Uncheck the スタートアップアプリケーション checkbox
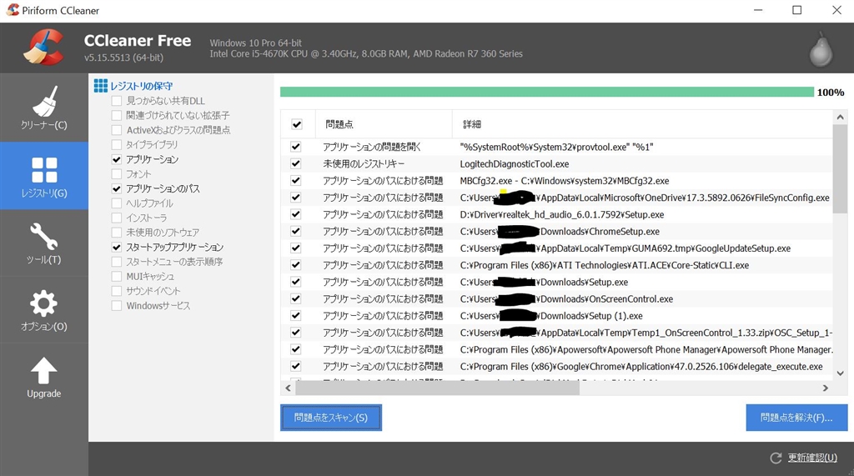The image size is (854, 476). point(117,248)
